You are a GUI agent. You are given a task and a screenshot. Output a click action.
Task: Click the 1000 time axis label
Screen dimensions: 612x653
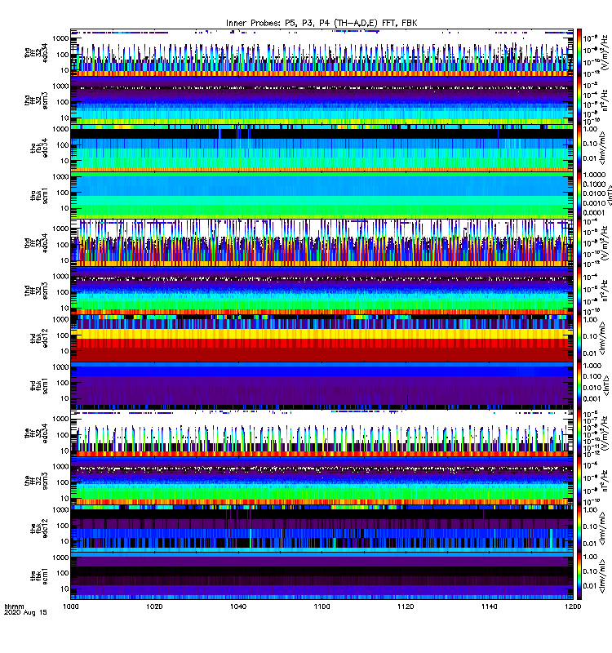70,606
